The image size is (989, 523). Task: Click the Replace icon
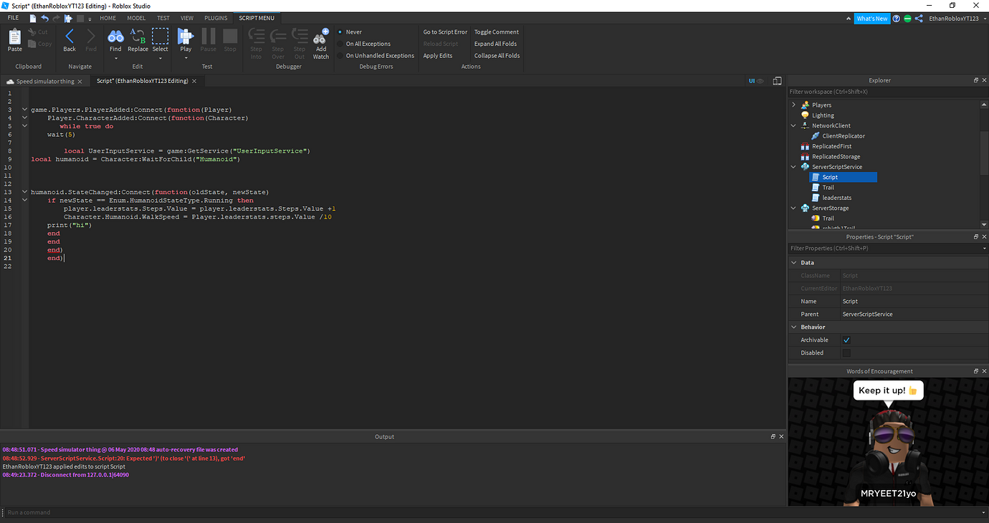(x=138, y=40)
